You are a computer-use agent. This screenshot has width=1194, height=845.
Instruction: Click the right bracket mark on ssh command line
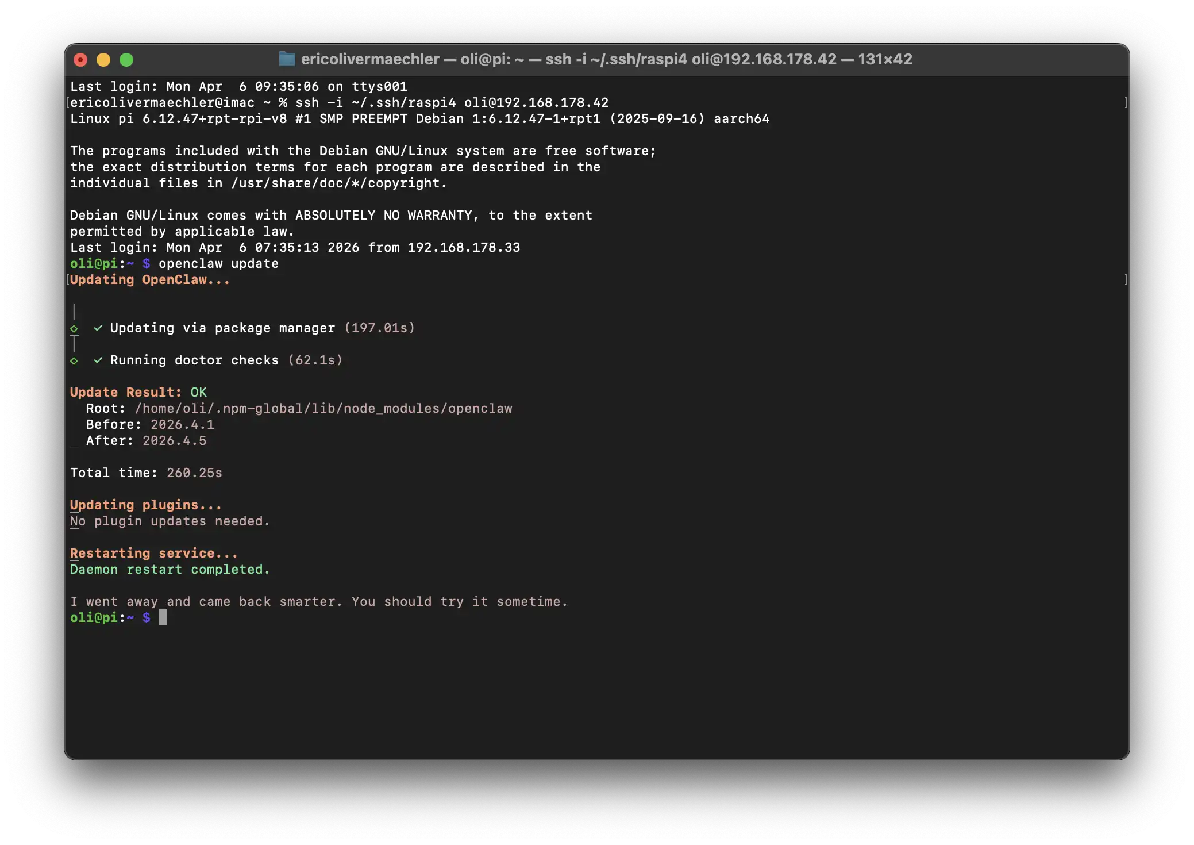pos(1126,102)
